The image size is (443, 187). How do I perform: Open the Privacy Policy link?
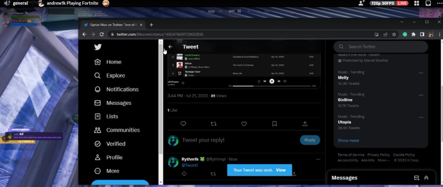(378, 155)
